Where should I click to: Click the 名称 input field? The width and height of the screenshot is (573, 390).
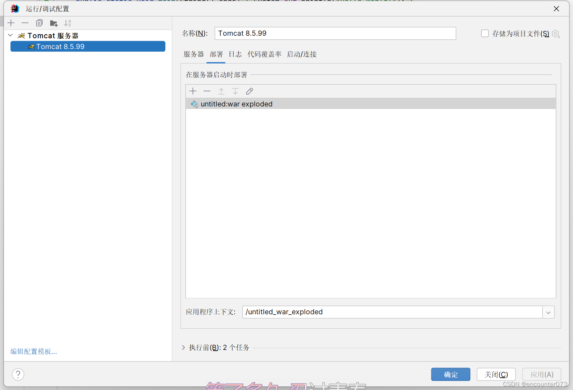click(x=335, y=33)
